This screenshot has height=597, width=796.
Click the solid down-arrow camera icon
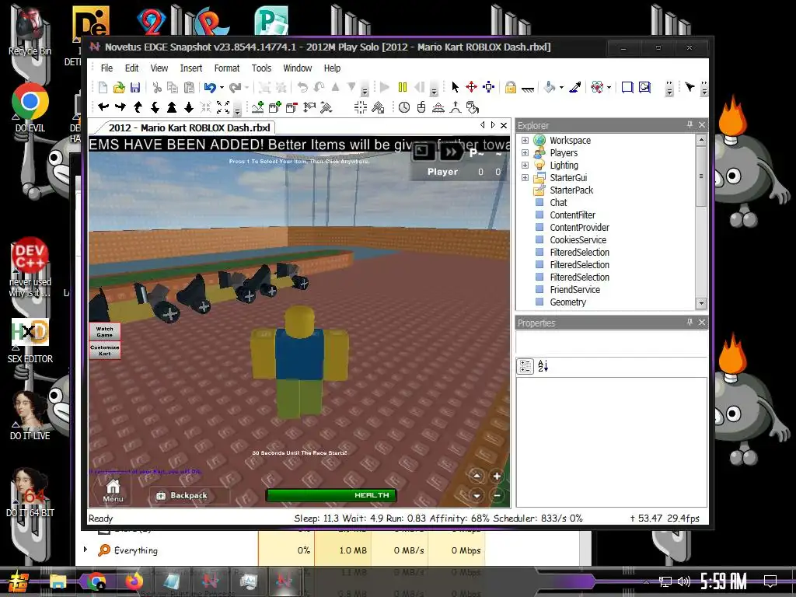tap(189, 107)
